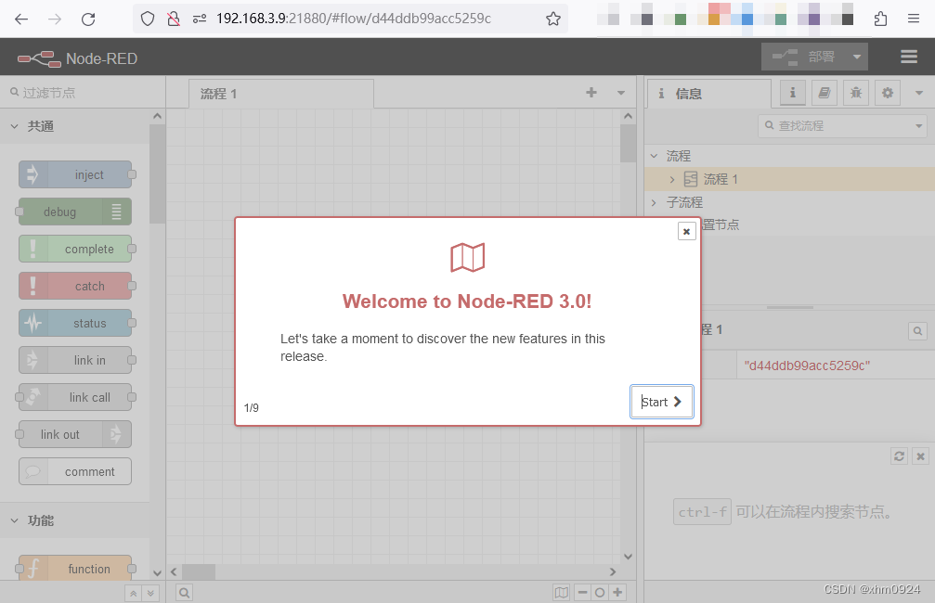Zoom in on the workspace with plus icon
Screen dimensions: 935x603
[x=617, y=591]
